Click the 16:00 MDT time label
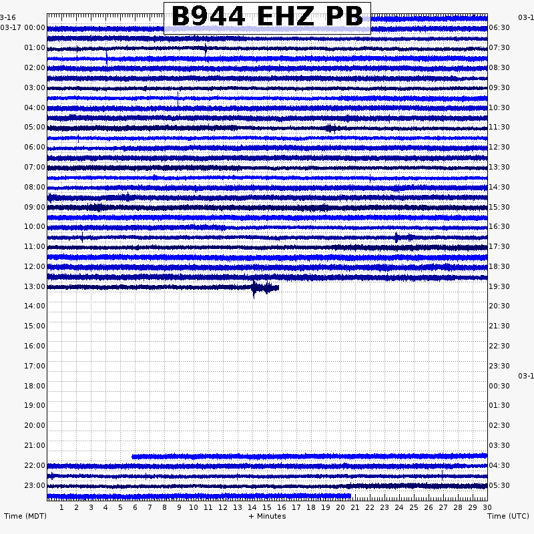 coord(35,346)
